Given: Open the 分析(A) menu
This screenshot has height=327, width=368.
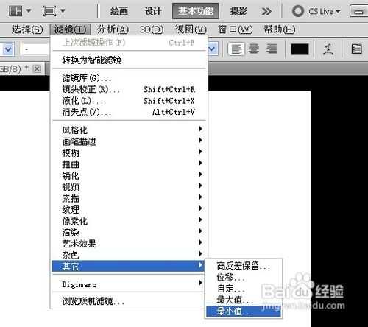Looking at the screenshot, I should (113, 29).
